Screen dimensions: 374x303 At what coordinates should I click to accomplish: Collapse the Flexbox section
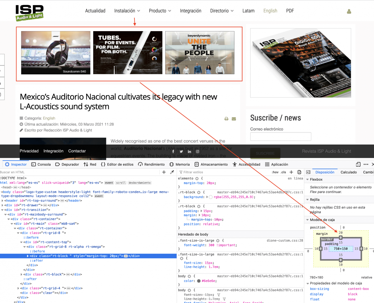pos(308,180)
